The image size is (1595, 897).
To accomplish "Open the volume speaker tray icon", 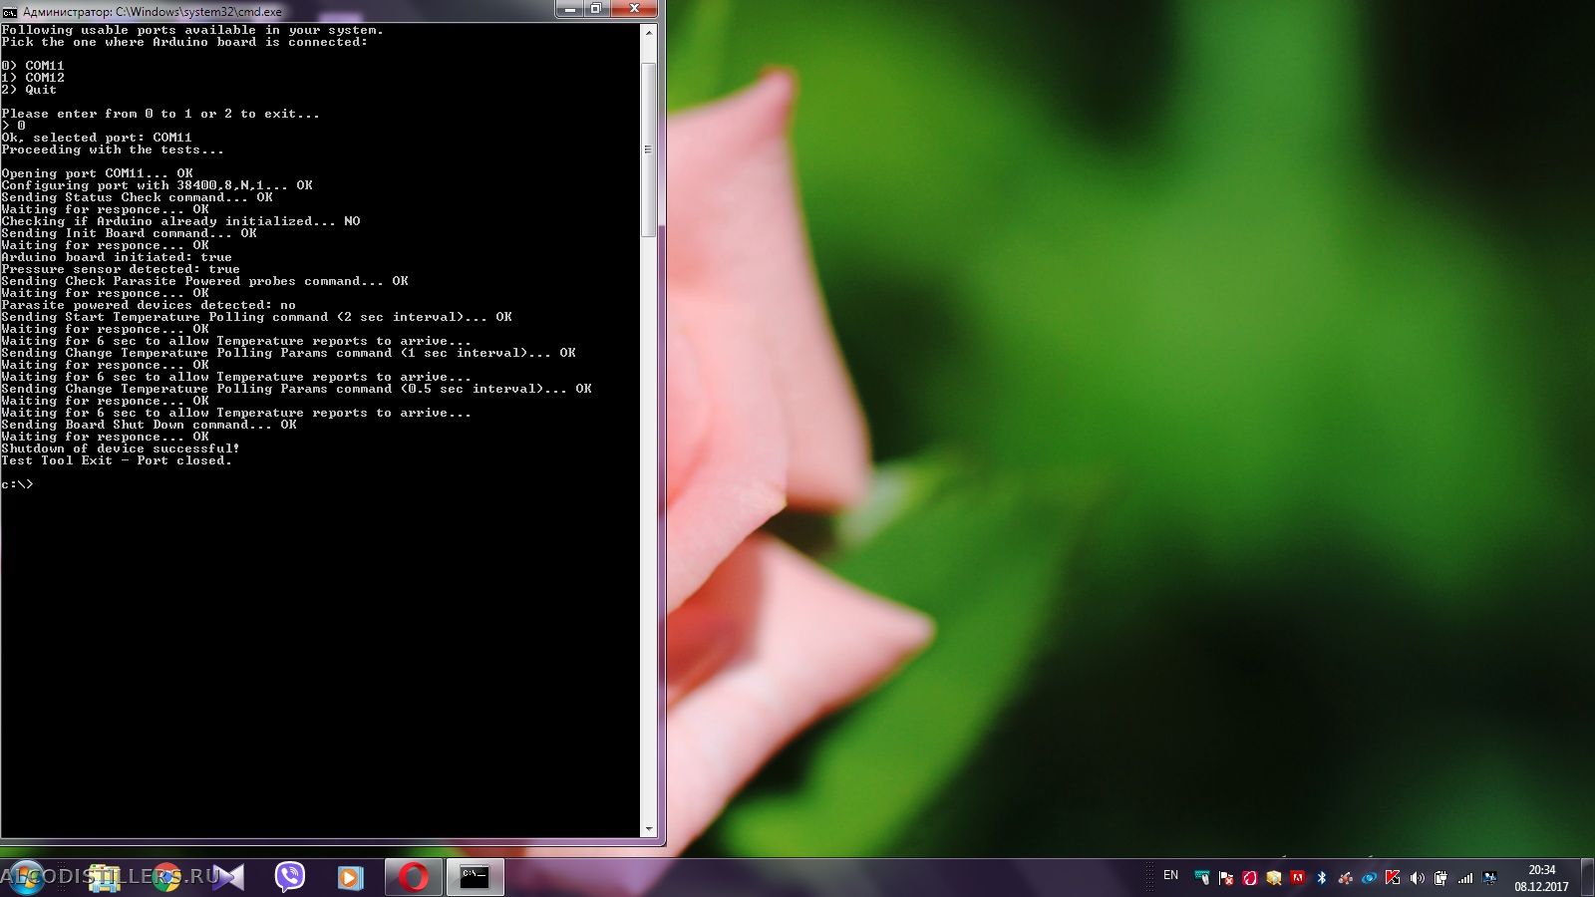I will (1417, 878).
